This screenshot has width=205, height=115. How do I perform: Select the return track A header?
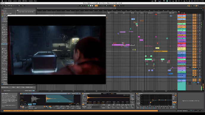tap(182, 79)
